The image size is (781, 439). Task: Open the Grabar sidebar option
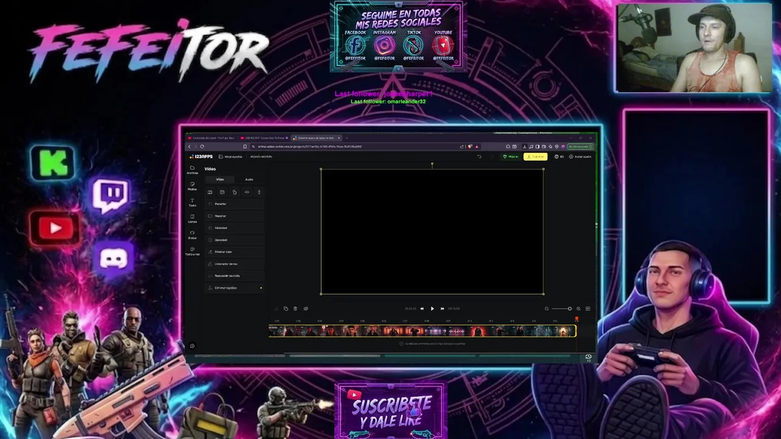point(192,235)
